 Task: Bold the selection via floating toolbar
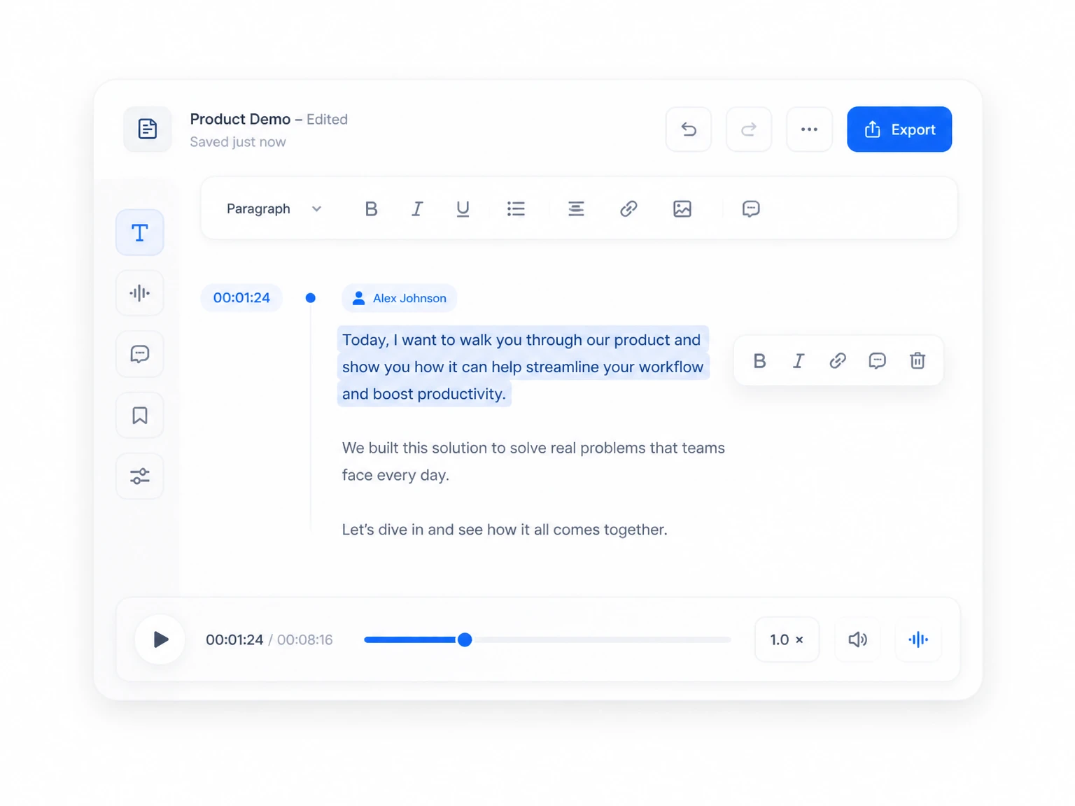coord(759,360)
